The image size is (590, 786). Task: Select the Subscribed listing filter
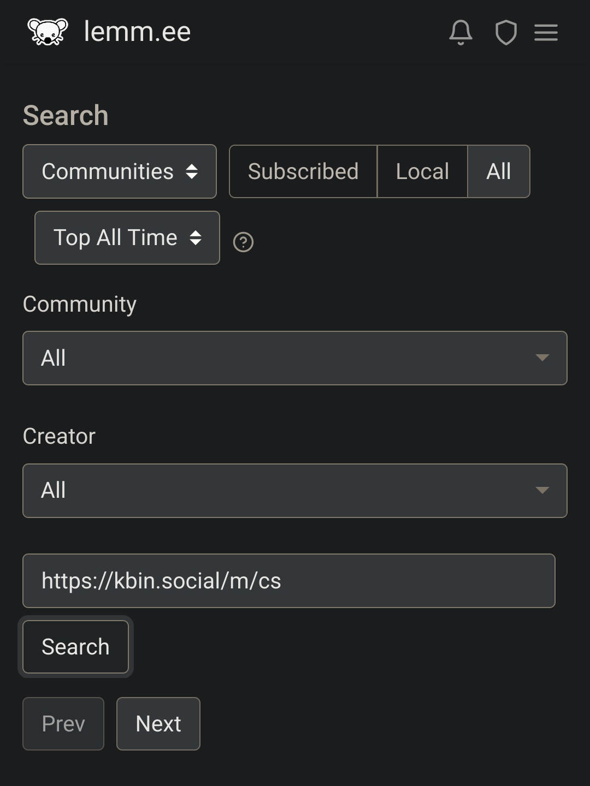pos(303,171)
